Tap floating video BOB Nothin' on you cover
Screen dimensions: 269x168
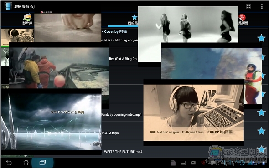point(193,112)
